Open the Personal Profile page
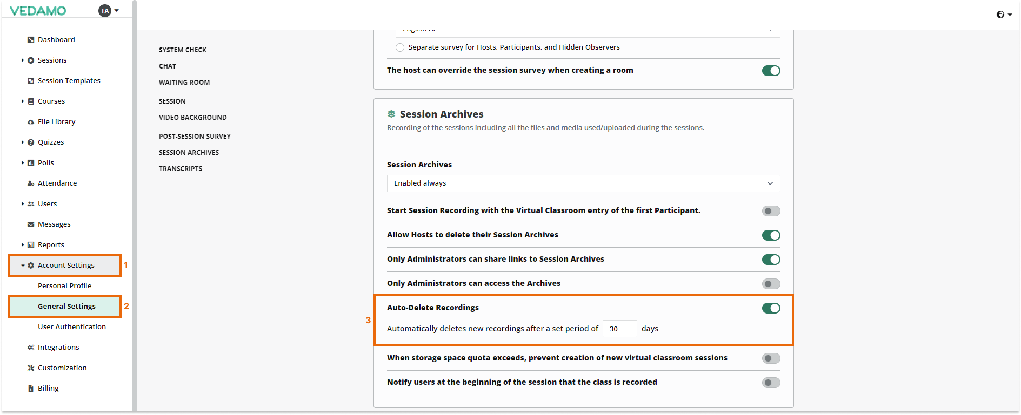1021x415 pixels. (x=65, y=286)
